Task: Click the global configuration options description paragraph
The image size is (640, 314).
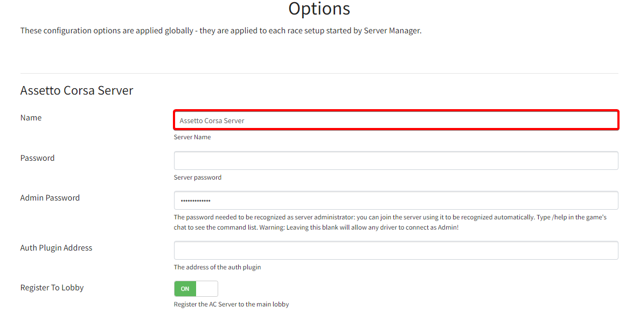Action: [x=221, y=31]
